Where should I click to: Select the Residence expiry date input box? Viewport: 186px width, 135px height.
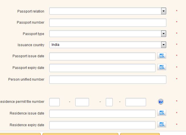(102, 125)
